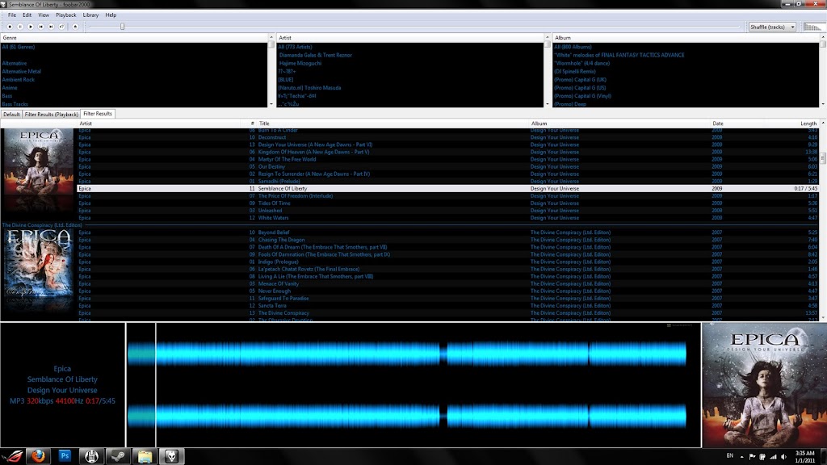
Task: Open Photoshop from the taskbar
Action: tap(65, 456)
